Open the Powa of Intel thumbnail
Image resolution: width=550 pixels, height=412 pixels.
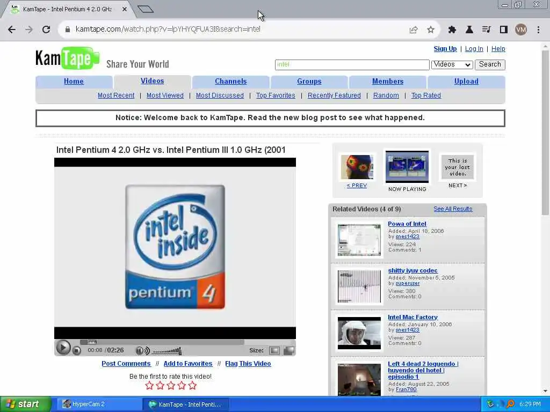[359, 240]
